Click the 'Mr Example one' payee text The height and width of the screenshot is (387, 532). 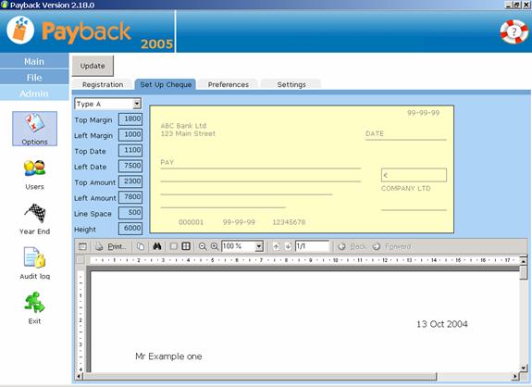(168, 356)
